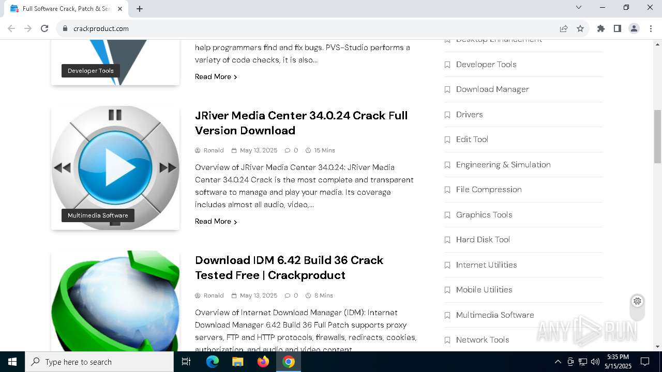Screen dimensions: 662x372
Task: Open Multimedia Software sidebar category
Action: [x=495, y=315]
